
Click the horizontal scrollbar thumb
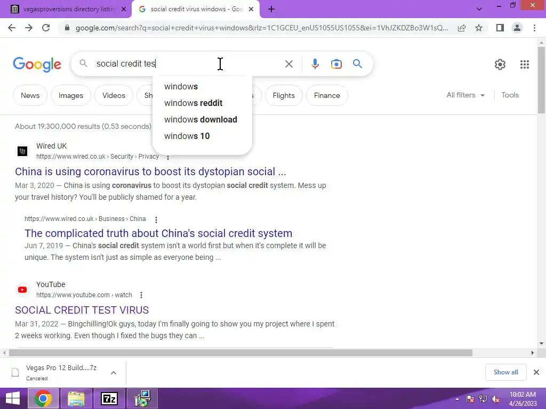tap(240, 353)
